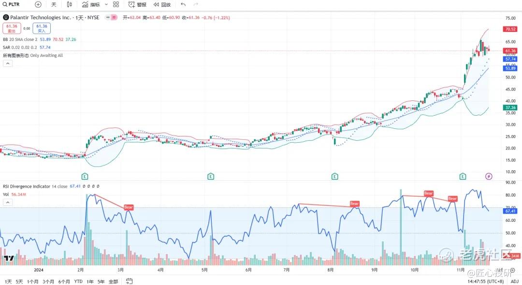The width and height of the screenshot is (522, 285).
Task: Click the red 61.36 last price label
Action: tap(510, 51)
